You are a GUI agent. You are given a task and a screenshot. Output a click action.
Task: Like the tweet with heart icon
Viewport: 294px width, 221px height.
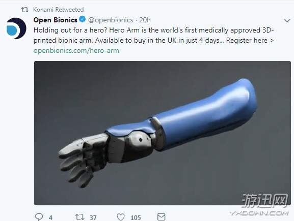[121, 217]
